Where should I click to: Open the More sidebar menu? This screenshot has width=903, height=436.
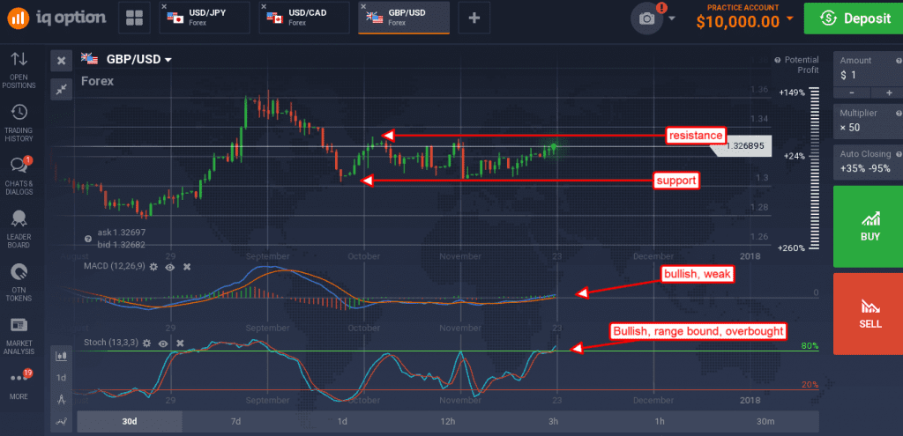(19, 385)
